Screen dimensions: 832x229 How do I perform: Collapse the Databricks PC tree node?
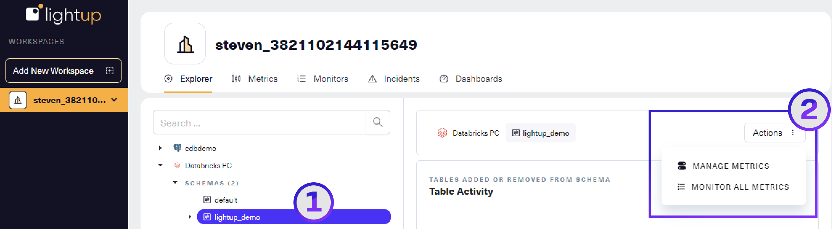click(160, 165)
